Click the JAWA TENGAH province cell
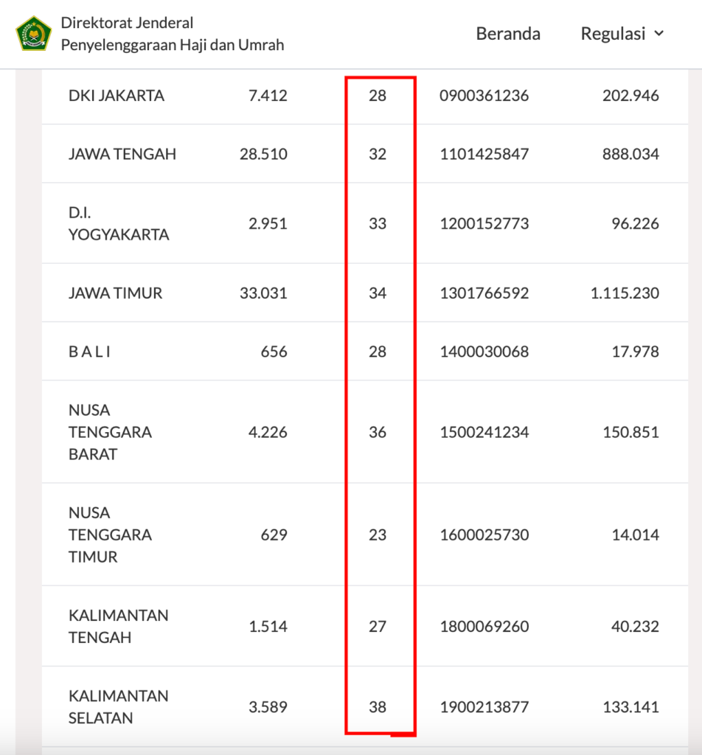The image size is (702, 755). click(122, 155)
